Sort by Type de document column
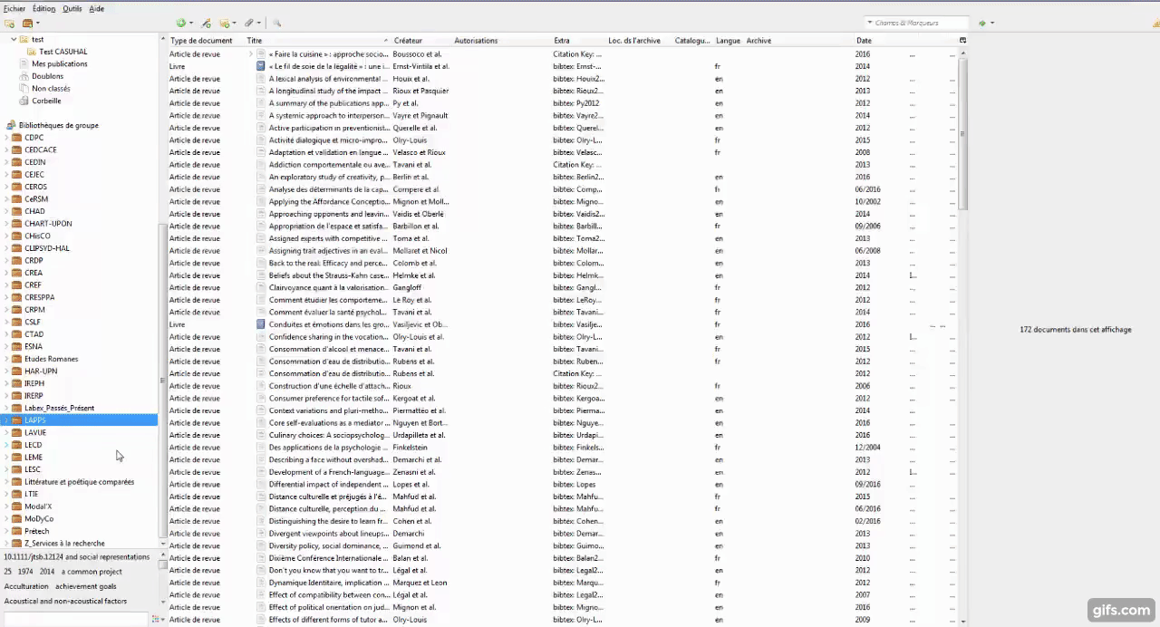The width and height of the screenshot is (1160, 627). point(201,41)
